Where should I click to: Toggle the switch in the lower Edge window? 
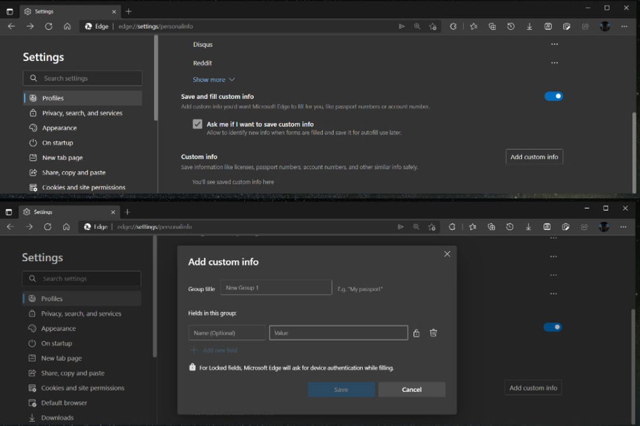553,327
